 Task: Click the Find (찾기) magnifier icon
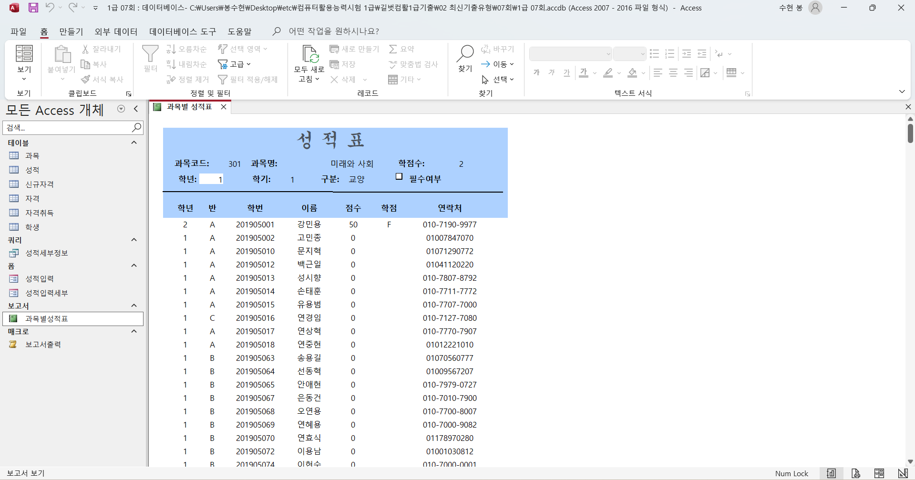(x=465, y=54)
